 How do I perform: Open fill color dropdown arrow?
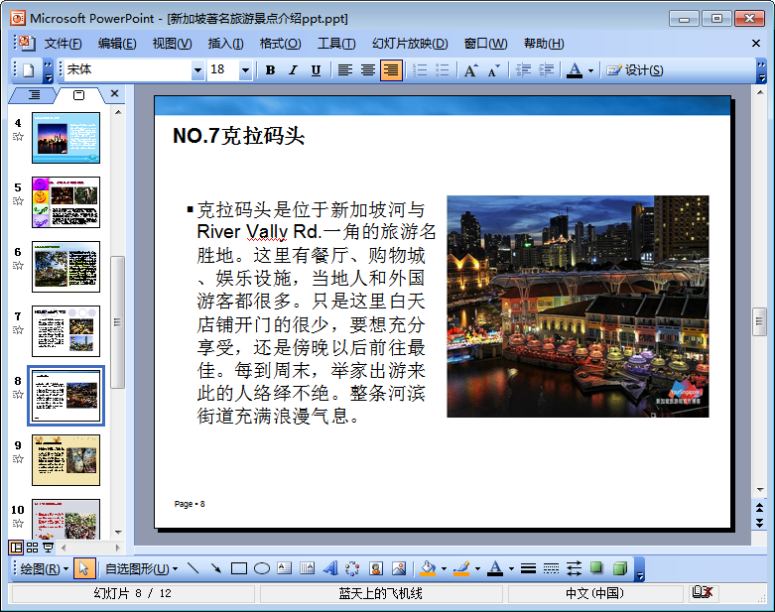coord(444,569)
